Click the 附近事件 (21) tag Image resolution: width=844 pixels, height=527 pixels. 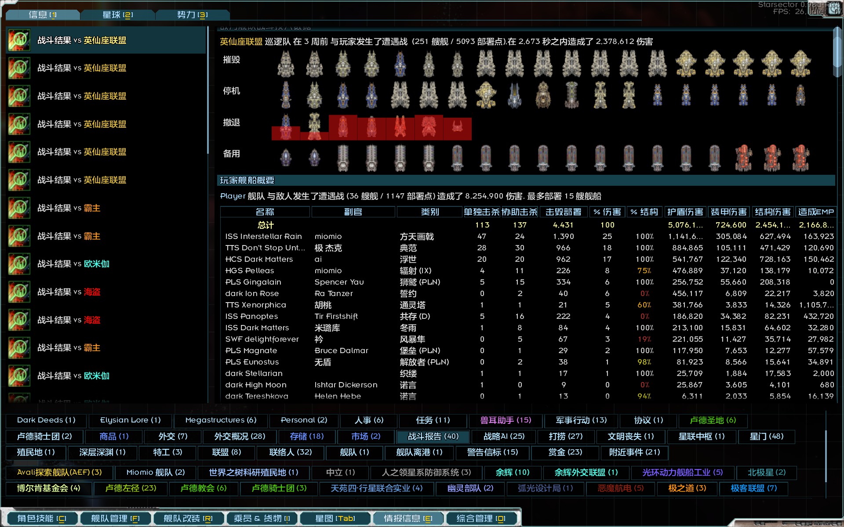click(634, 452)
